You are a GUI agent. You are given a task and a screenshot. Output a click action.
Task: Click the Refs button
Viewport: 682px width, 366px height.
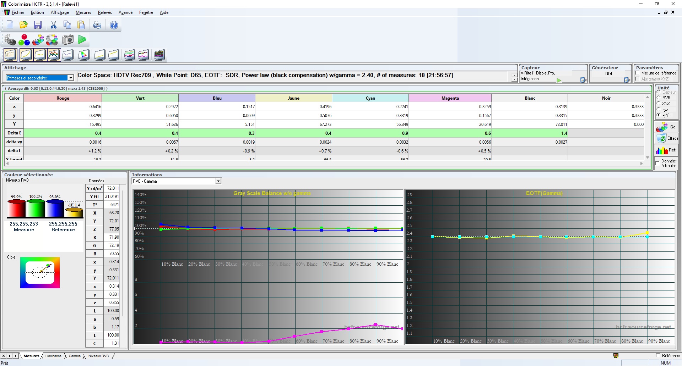point(666,150)
